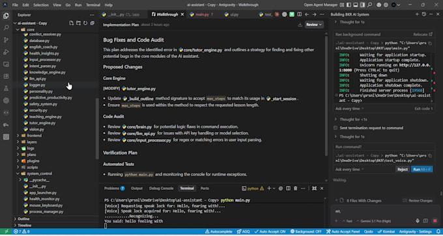Start a new conversation with plus icon
Screen dimensions: 443x236
click(417, 14)
